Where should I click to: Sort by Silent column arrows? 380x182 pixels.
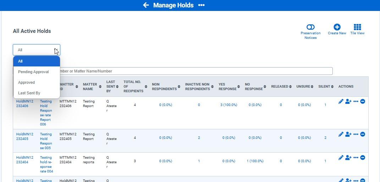(332, 87)
